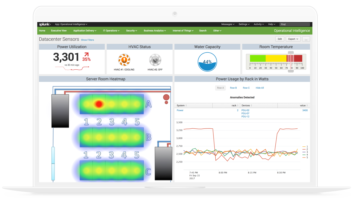Click the HVAC #1 cooling alert icon

(124, 60)
